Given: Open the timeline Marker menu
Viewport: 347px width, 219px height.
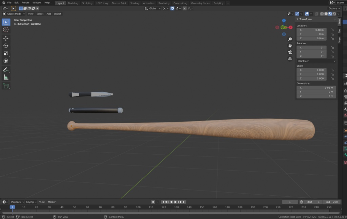Looking at the screenshot, I should [x=52, y=202].
